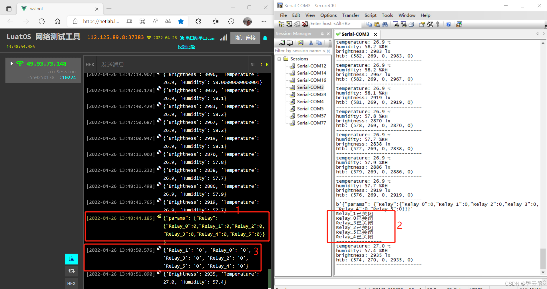Click the connect session icon in Session Manager
This screenshot has width=547, height=289.
tap(282, 43)
